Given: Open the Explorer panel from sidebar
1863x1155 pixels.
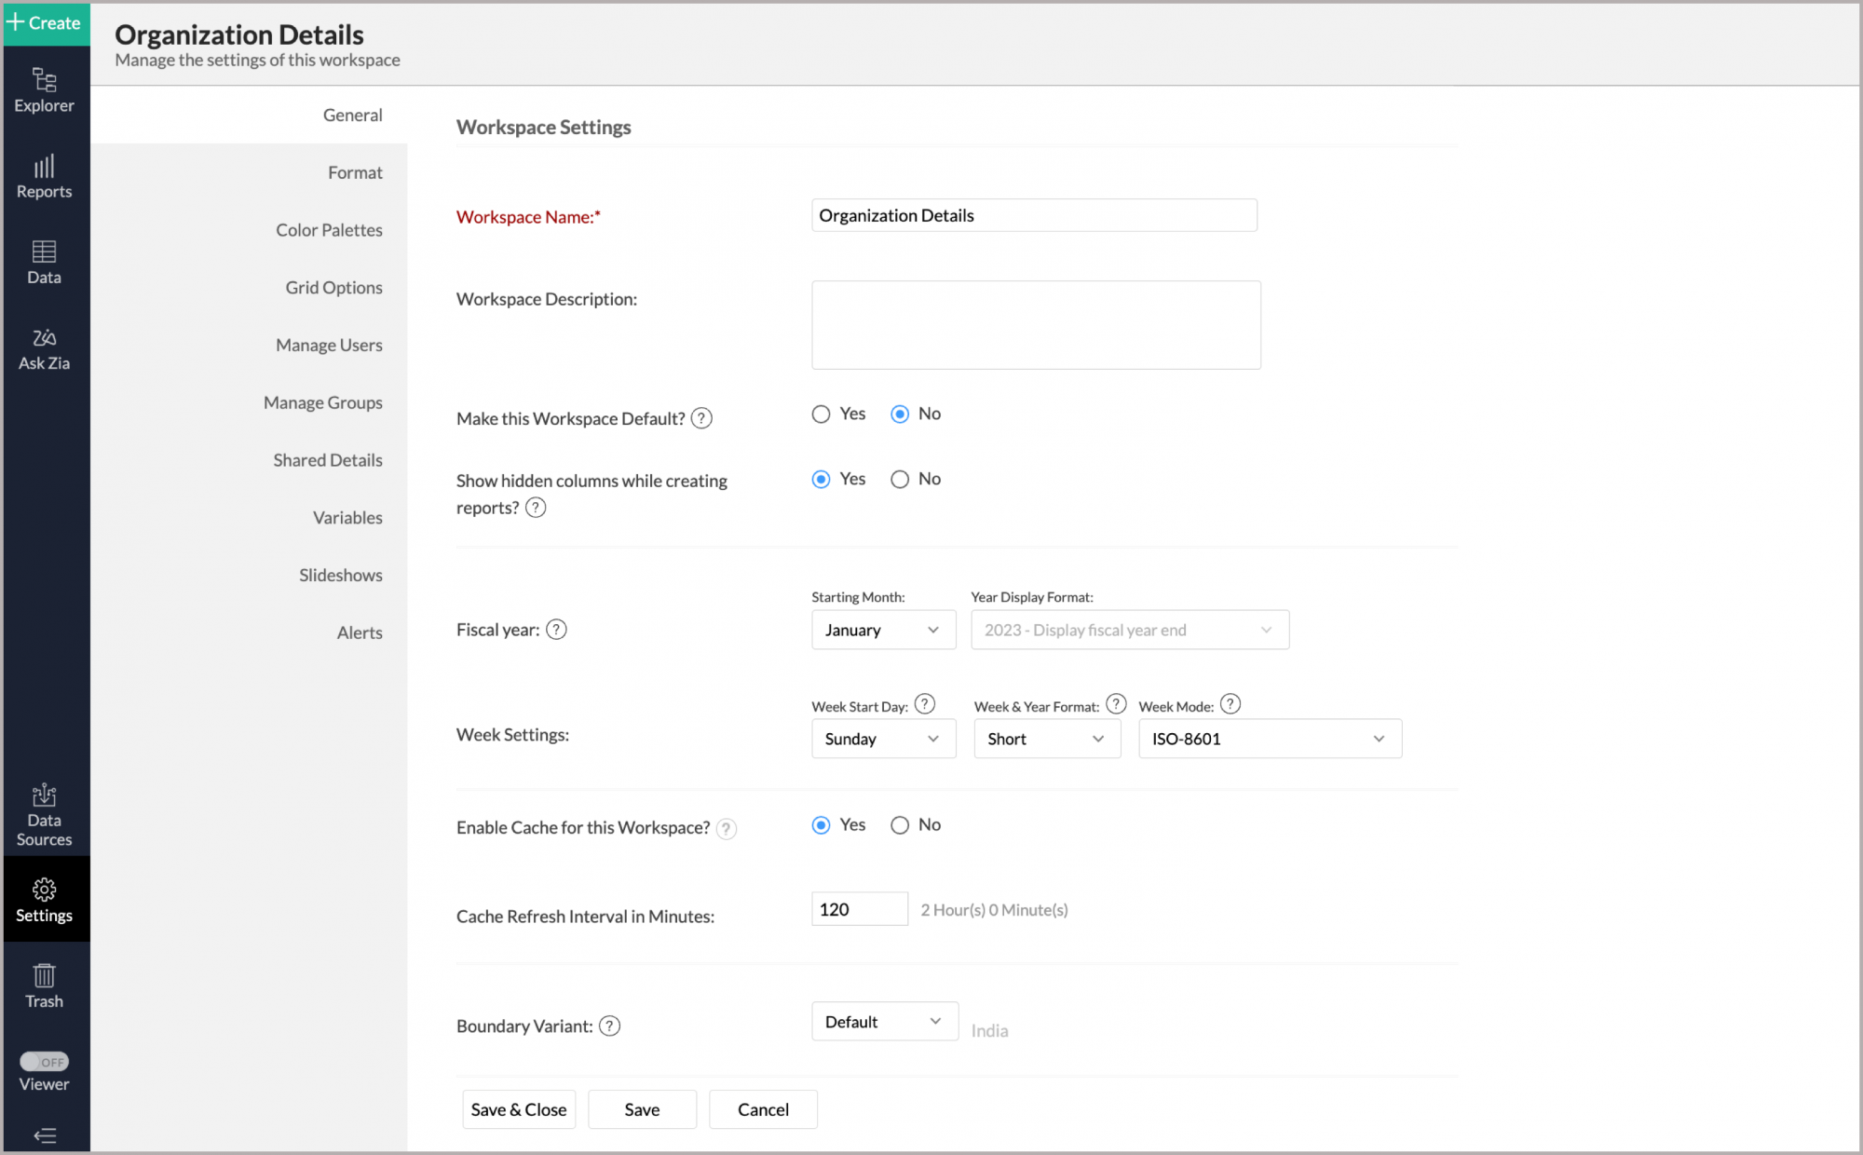Looking at the screenshot, I should coord(44,90).
